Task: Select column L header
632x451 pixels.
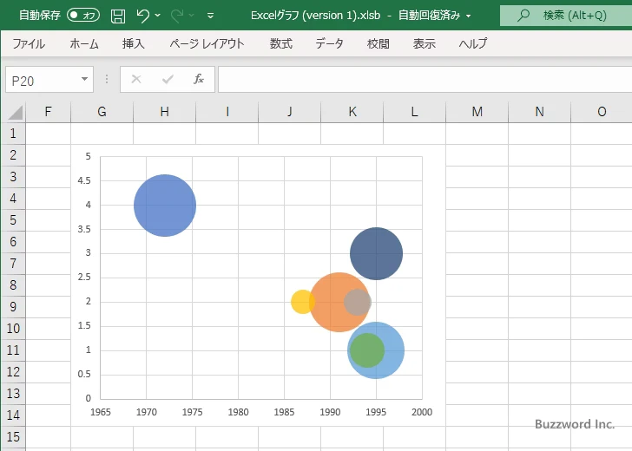Action: pyautogui.click(x=414, y=112)
